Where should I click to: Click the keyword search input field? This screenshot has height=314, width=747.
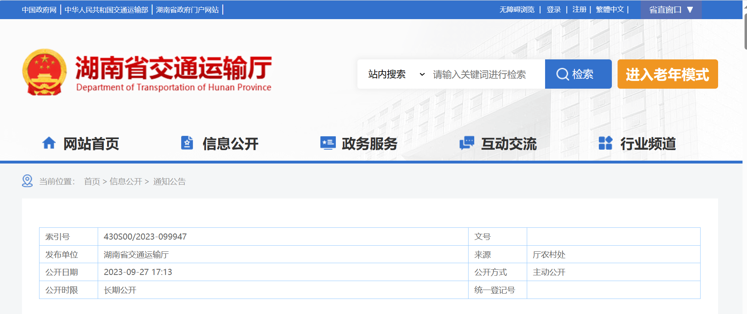pos(486,74)
